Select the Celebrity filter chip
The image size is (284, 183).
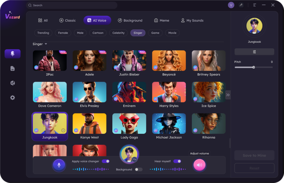[118, 33]
